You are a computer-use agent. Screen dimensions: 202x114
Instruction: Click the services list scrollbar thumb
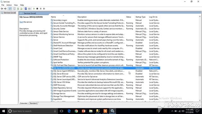point(200,71)
